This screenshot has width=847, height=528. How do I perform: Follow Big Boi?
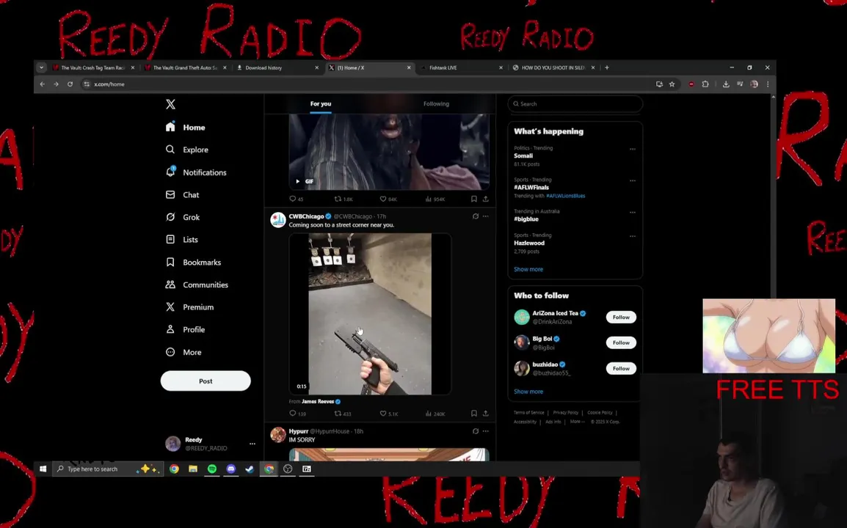[621, 342]
